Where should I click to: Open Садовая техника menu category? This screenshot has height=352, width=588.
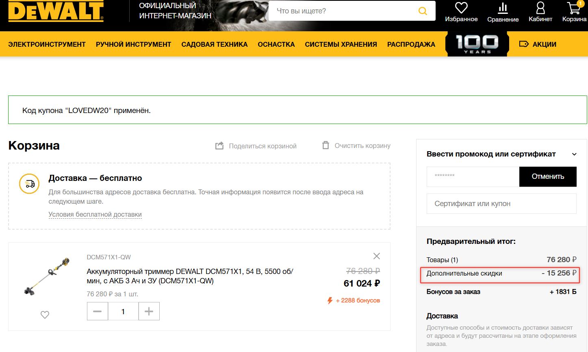[214, 44]
